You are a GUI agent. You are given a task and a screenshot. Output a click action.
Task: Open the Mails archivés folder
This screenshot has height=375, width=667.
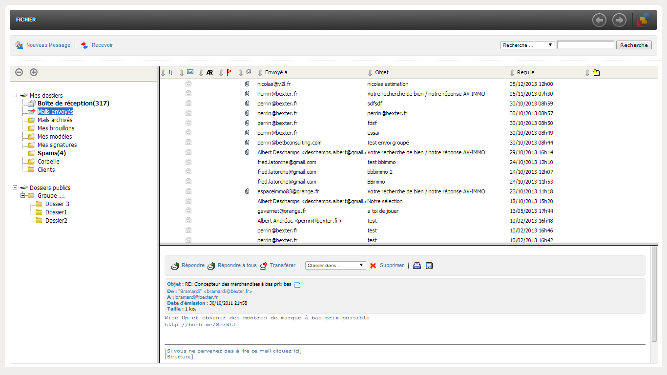(55, 120)
